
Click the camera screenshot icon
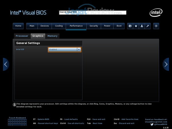click(x=130, y=26)
